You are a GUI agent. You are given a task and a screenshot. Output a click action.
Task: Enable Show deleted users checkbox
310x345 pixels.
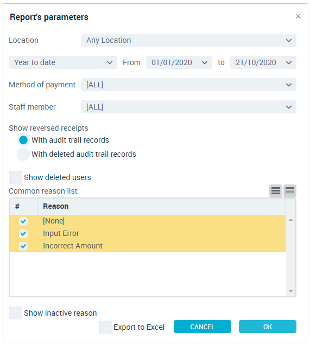click(16, 177)
